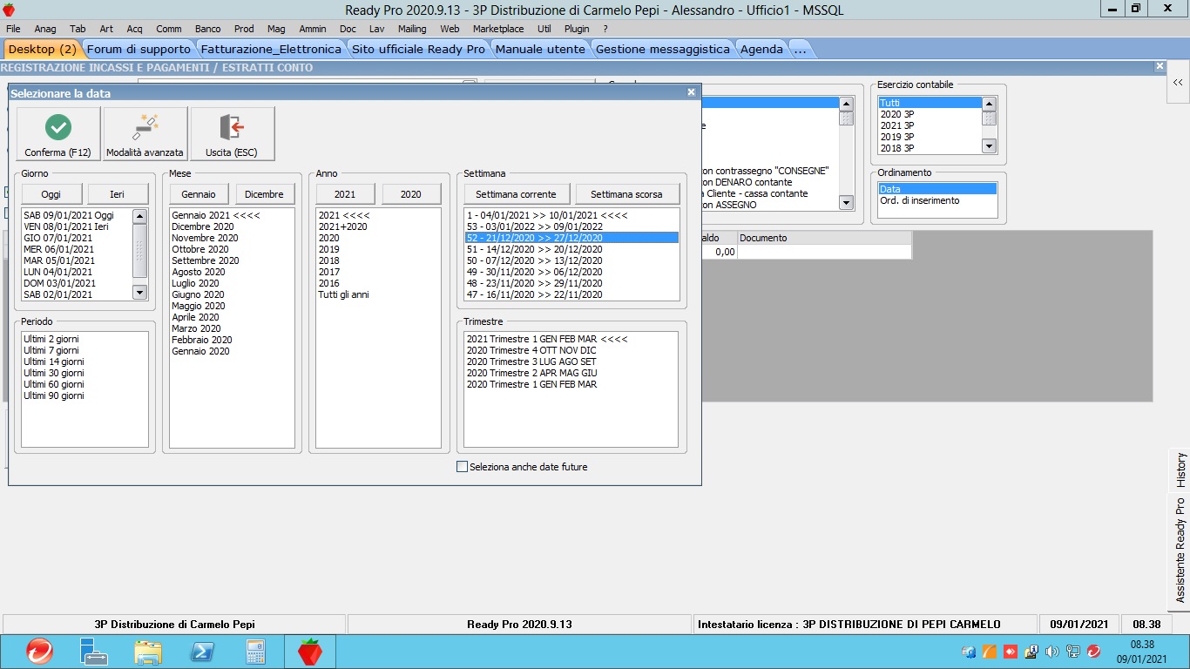The height and width of the screenshot is (669, 1190).
Task: Enable Seleziona anche date future checkbox
Action: (x=463, y=467)
